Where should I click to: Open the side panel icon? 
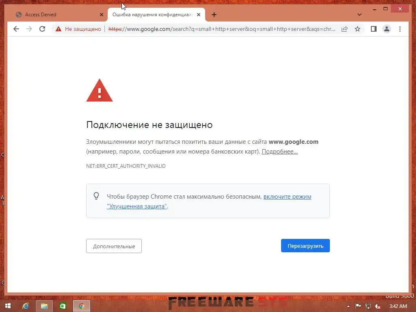[x=374, y=29]
